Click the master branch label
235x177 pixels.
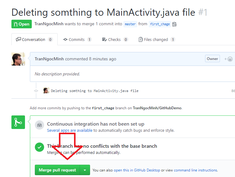pos(130,24)
